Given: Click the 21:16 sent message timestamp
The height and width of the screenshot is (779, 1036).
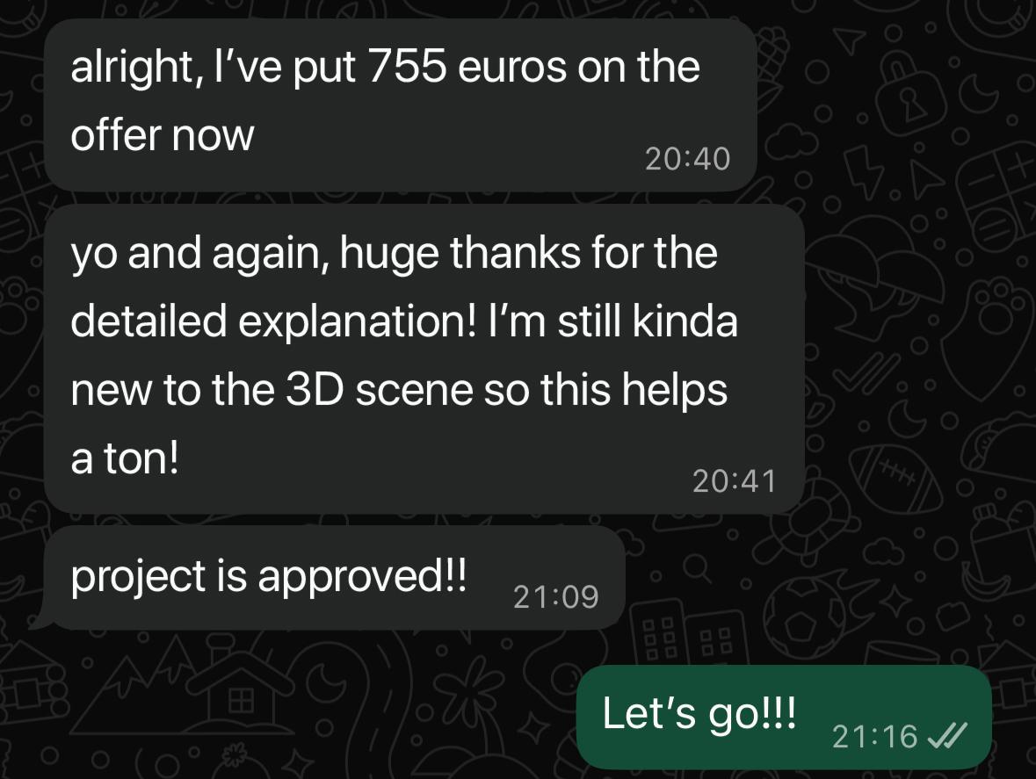Looking at the screenshot, I should tap(875, 736).
